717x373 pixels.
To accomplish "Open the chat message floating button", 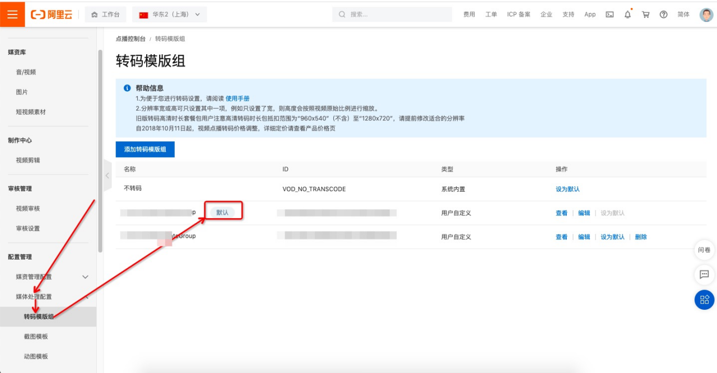I will click(704, 275).
